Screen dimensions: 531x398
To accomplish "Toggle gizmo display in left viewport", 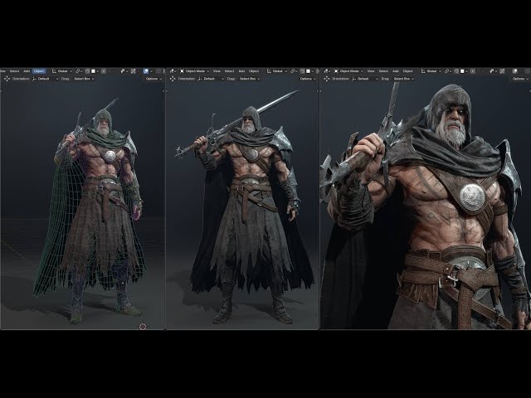I will [x=133, y=71].
